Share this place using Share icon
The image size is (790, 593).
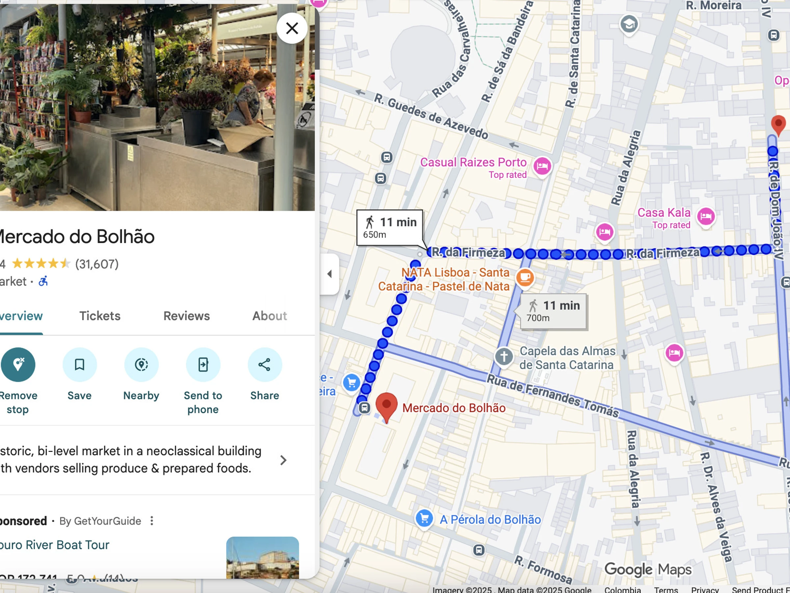click(x=265, y=365)
